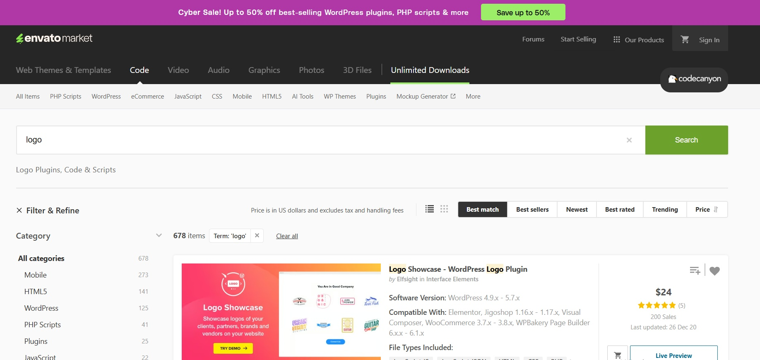760x360 pixels.
Task: Click Sign In
Action: [x=709, y=40]
